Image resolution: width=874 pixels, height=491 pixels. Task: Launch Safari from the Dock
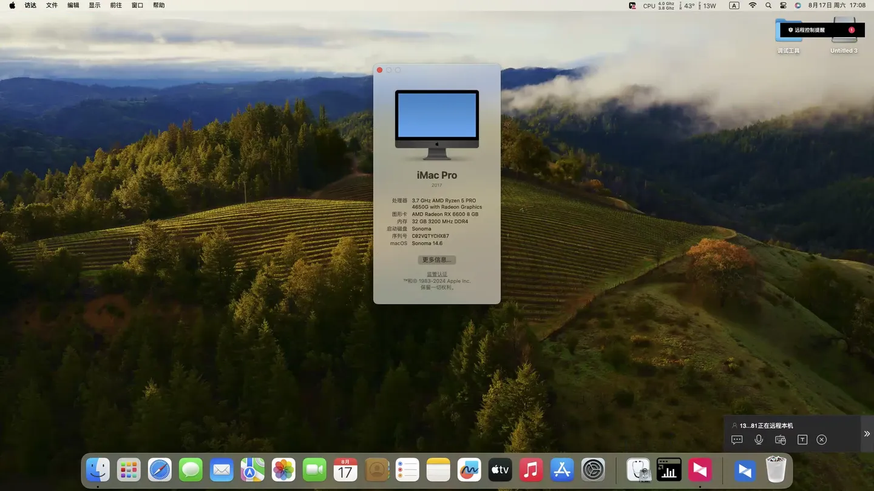coord(160,470)
